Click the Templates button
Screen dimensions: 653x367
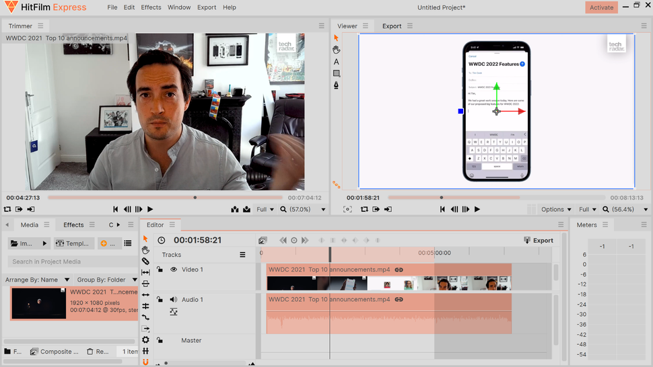(x=73, y=243)
